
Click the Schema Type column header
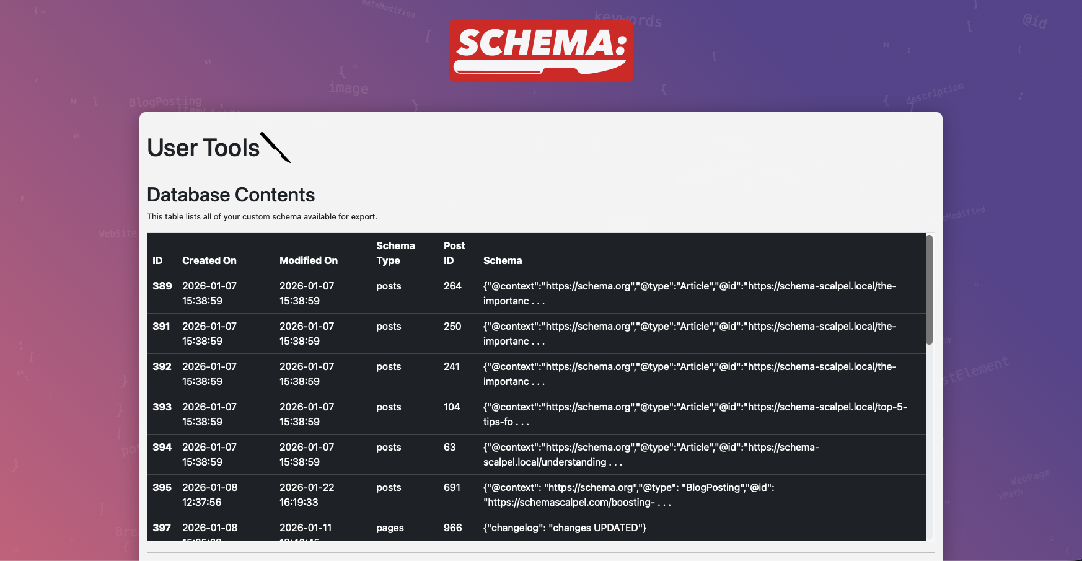coord(395,253)
